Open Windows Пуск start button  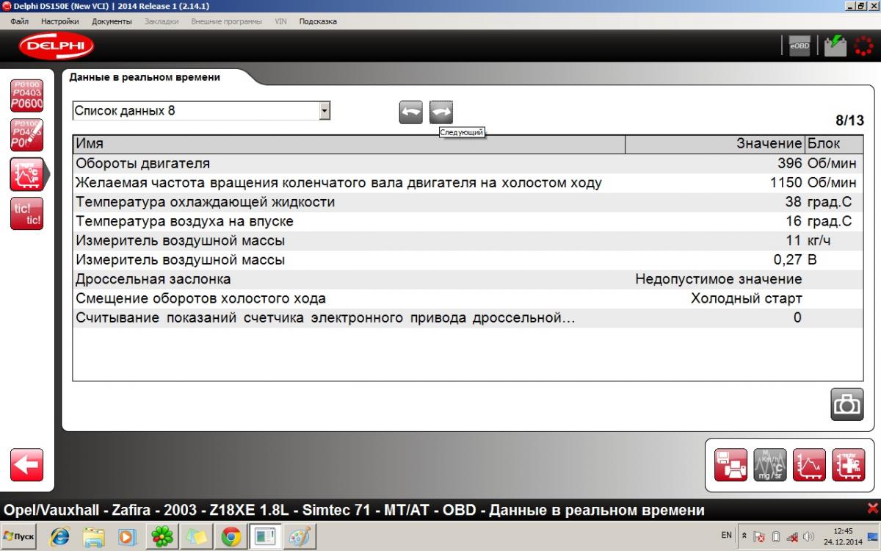19,536
